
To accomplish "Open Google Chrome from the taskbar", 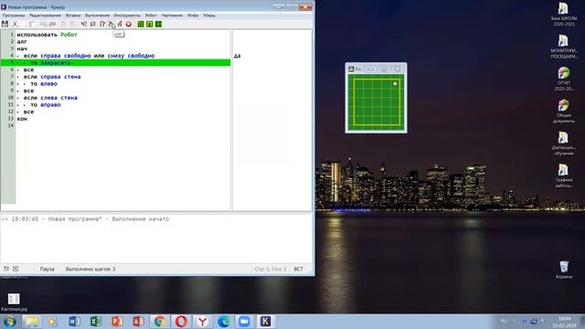I will (x=160, y=322).
